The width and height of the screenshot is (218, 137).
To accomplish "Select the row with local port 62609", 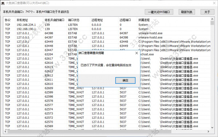I will [107, 89].
